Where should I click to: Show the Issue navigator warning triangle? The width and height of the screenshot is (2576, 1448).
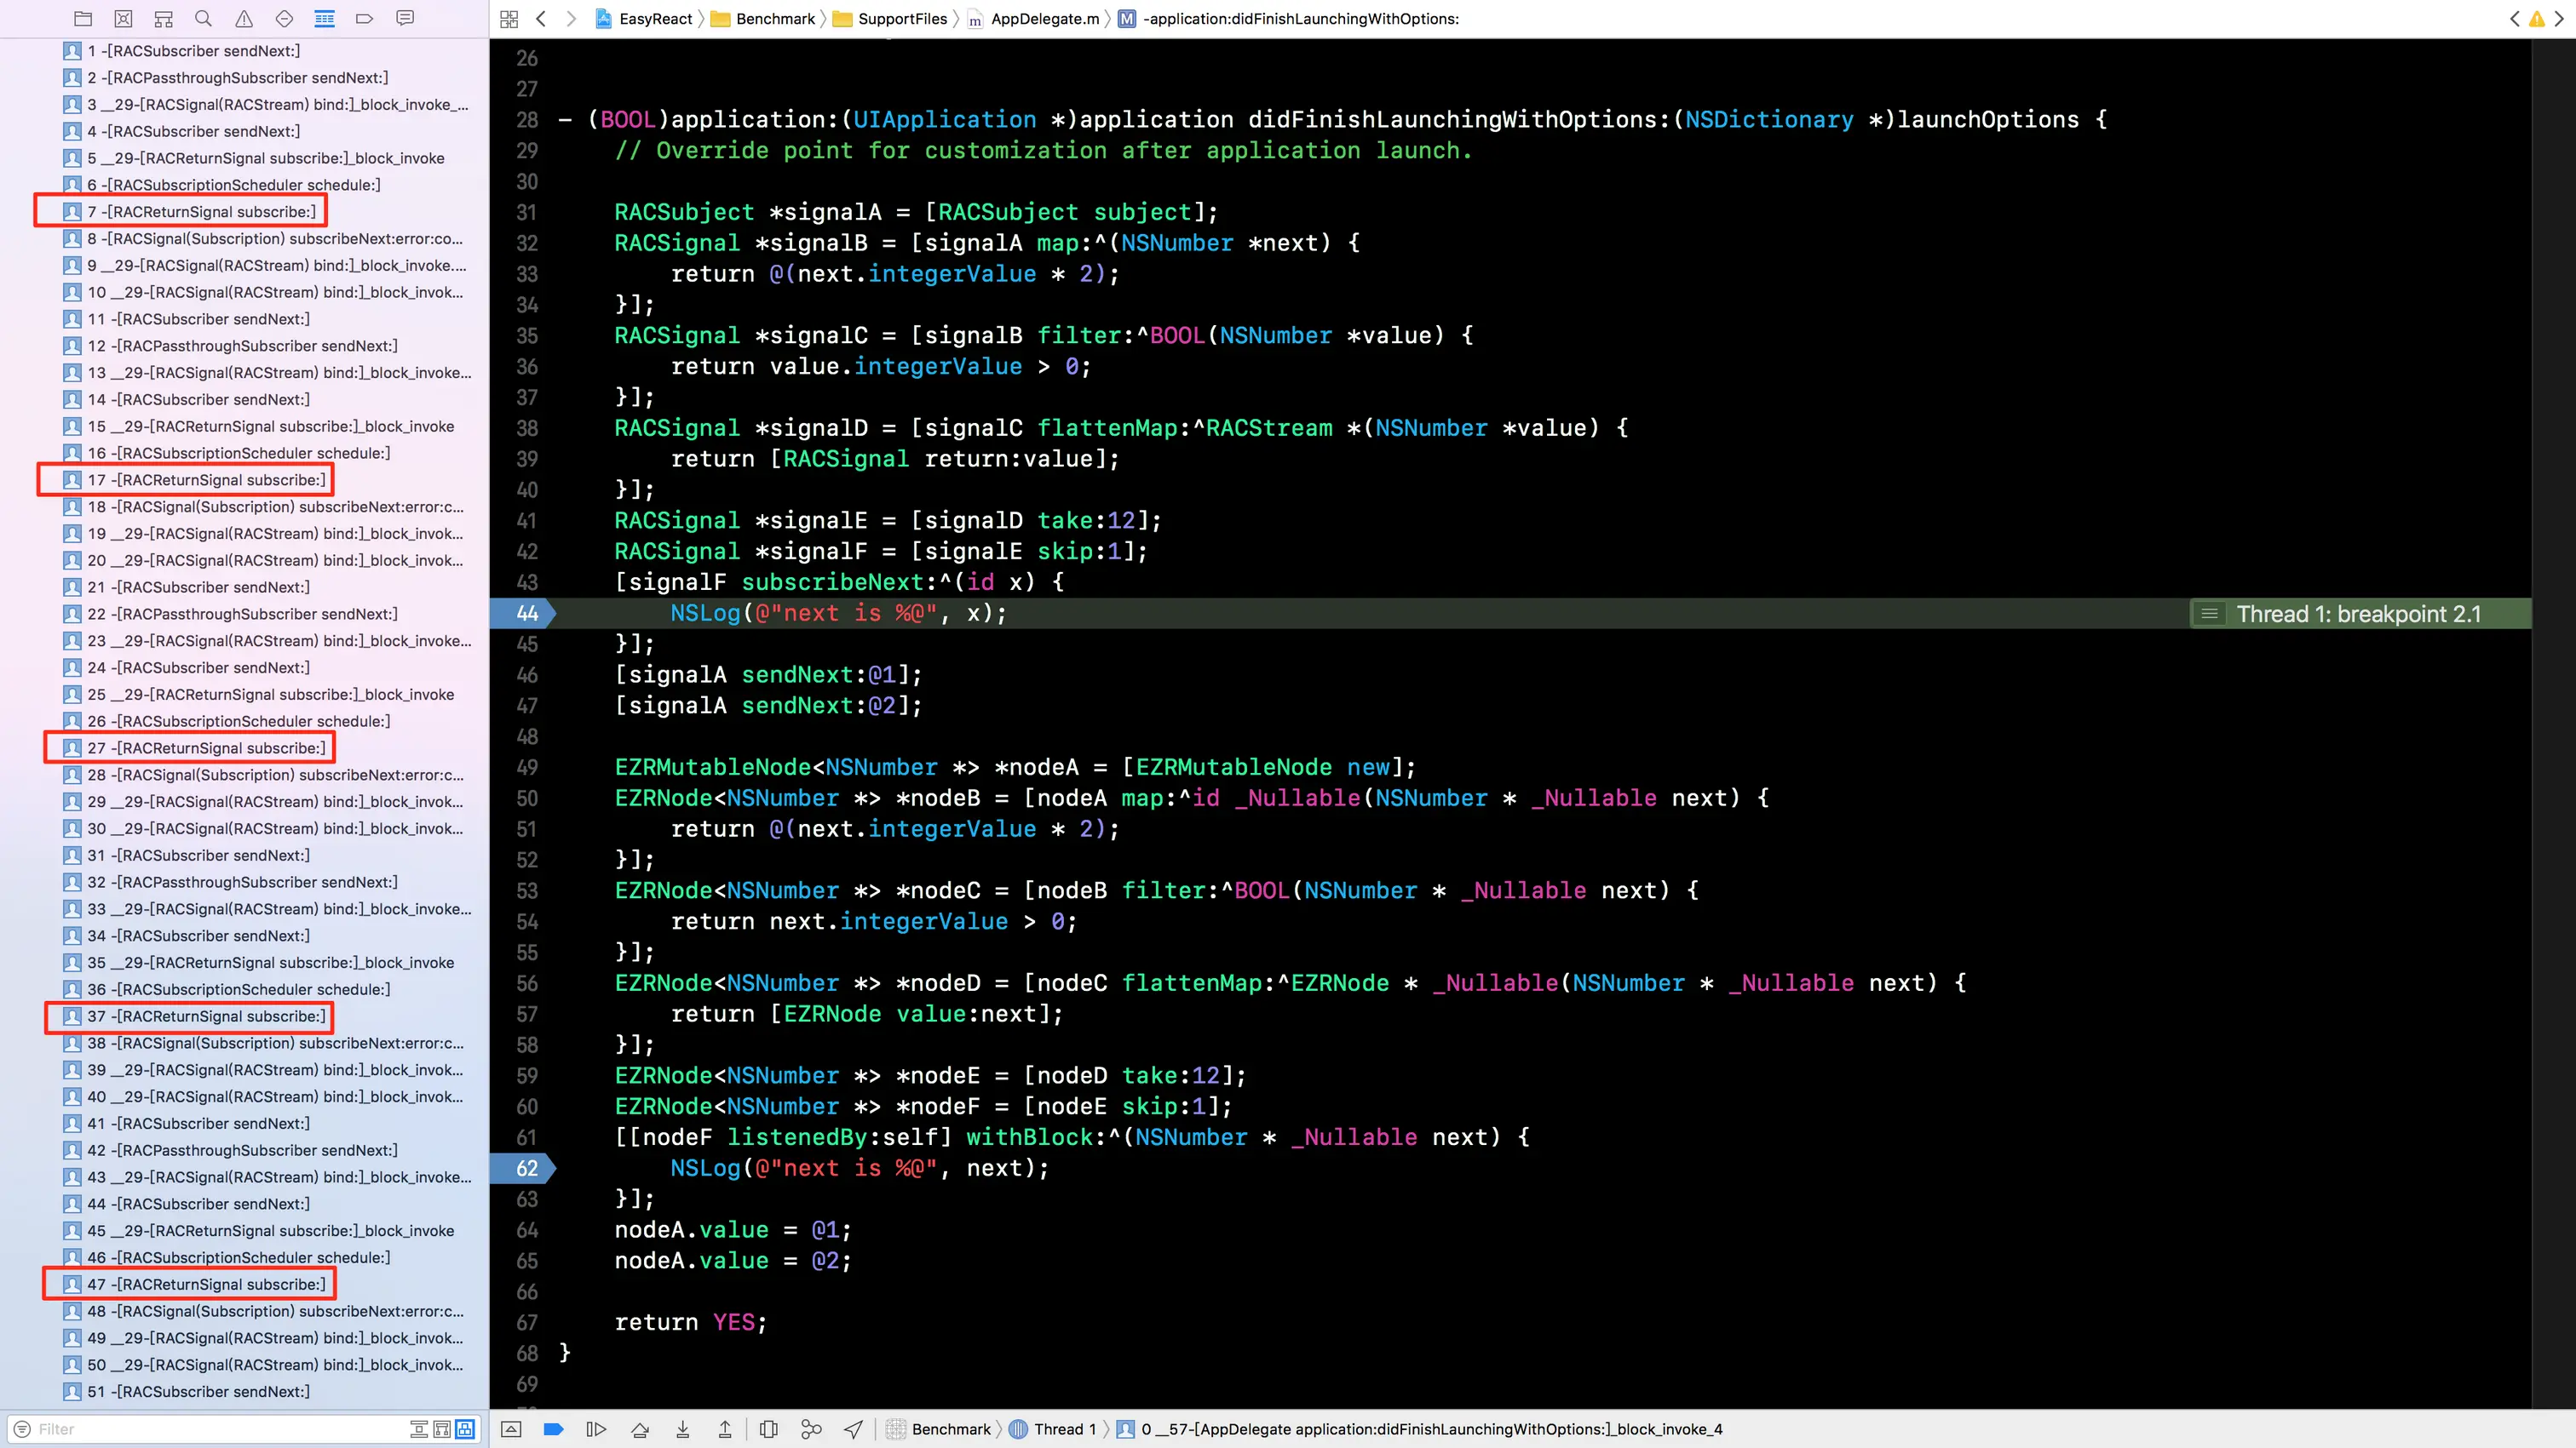point(243,18)
